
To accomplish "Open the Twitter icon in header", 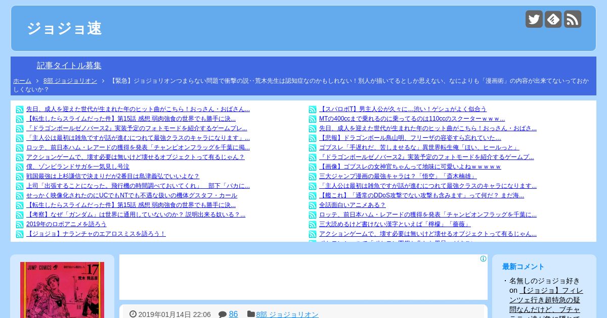I will coord(534,19).
